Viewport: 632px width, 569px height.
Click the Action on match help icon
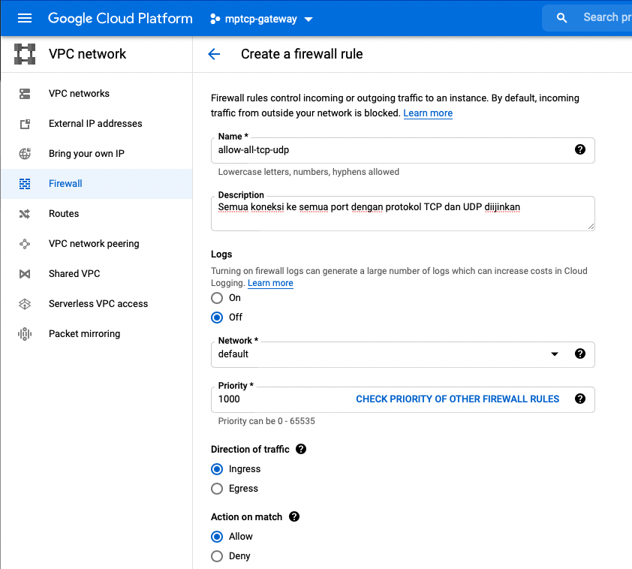click(x=294, y=516)
